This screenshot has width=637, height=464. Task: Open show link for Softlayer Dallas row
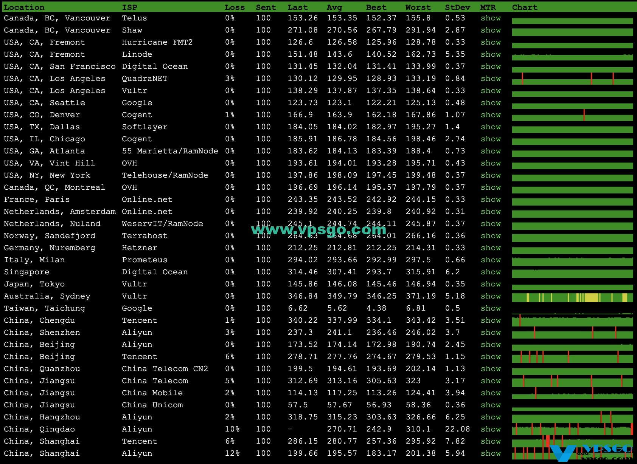click(491, 127)
